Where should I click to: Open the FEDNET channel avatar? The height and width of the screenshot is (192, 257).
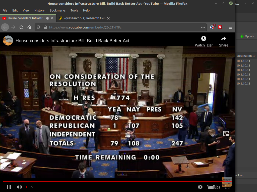pos(8,40)
